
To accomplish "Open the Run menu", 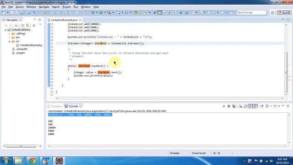I will click(76, 7).
